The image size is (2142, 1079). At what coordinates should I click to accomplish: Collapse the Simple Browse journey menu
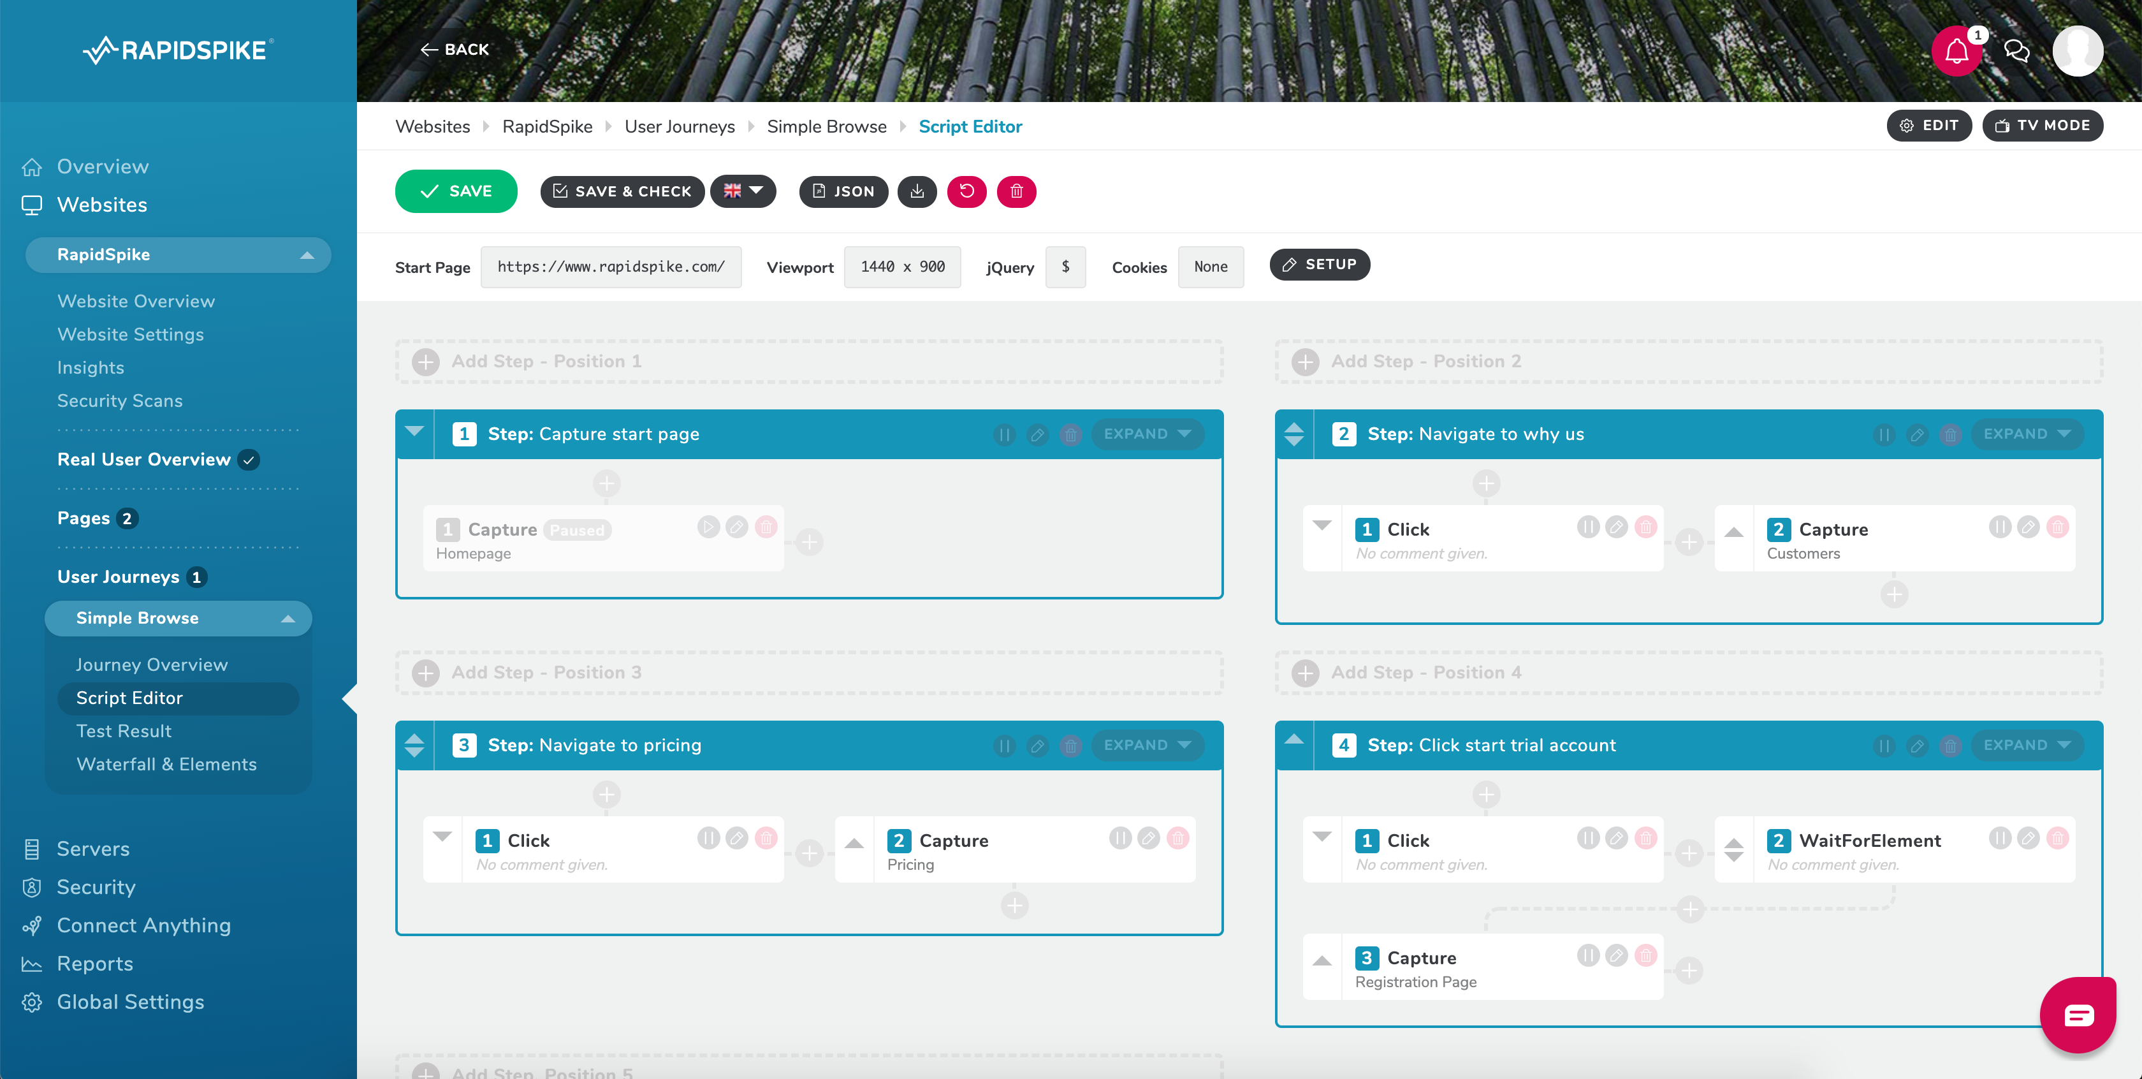tap(288, 619)
